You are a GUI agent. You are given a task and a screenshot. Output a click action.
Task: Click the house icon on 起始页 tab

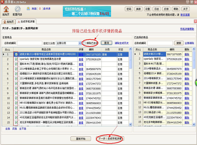[x=5, y=22]
